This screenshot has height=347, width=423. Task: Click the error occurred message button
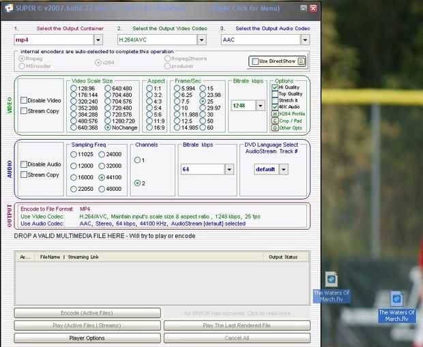pyautogui.click(x=237, y=314)
